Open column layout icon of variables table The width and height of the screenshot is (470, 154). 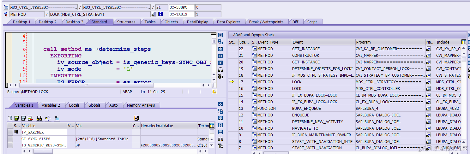pos(212,126)
